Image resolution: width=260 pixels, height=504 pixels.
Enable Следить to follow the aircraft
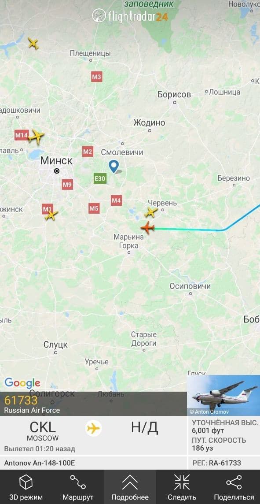click(x=182, y=487)
